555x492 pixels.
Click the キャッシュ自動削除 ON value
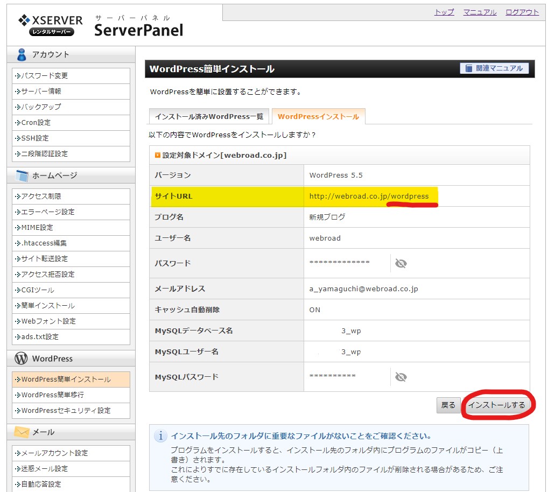coord(315,310)
